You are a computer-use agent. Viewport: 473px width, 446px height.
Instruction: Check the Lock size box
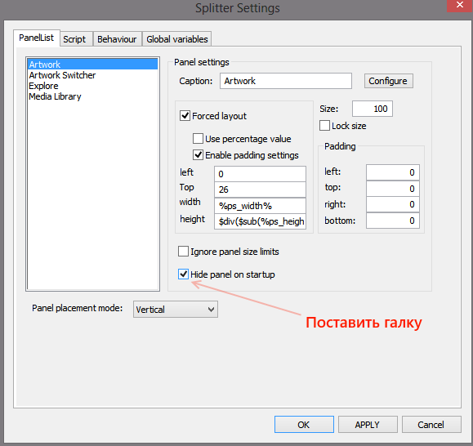[x=324, y=126]
